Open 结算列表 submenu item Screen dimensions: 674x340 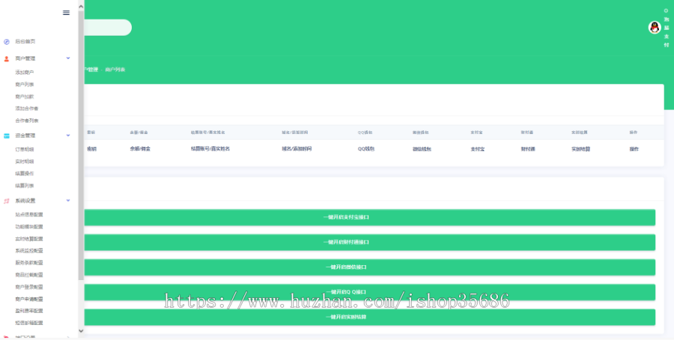tap(25, 186)
